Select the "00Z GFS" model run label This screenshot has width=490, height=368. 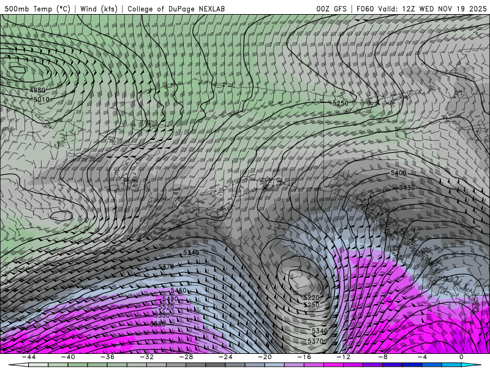click(331, 9)
